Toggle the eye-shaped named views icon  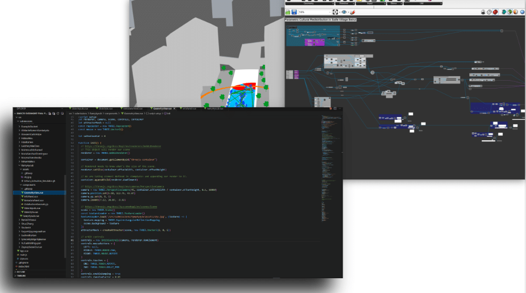pos(344,12)
